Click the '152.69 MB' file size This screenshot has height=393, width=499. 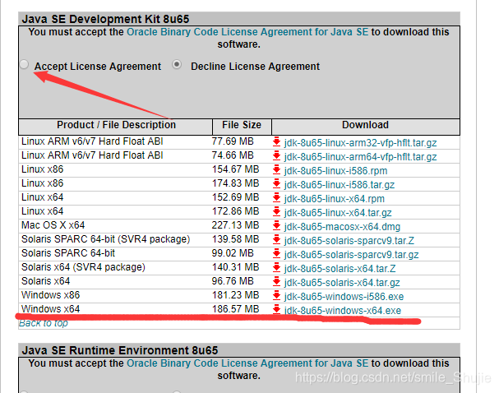point(235,197)
